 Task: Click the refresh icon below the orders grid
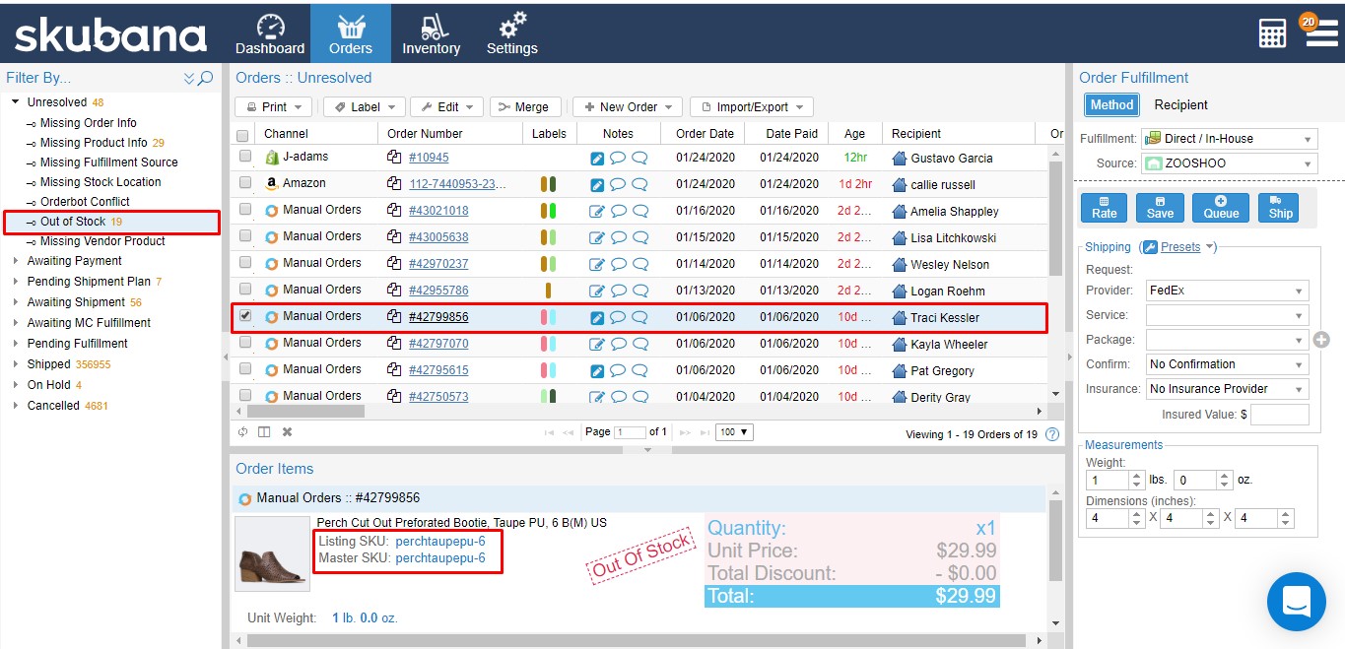tap(243, 432)
